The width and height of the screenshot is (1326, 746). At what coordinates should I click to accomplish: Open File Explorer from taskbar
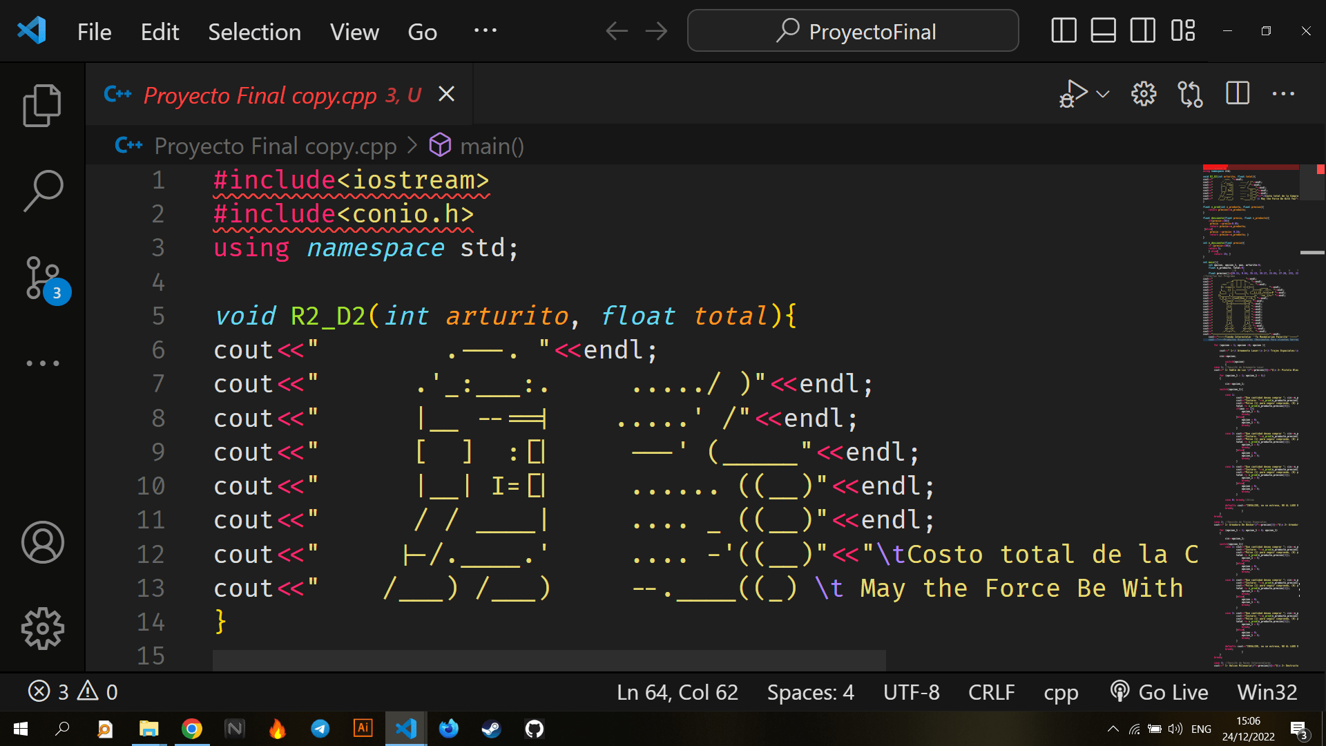(x=148, y=729)
